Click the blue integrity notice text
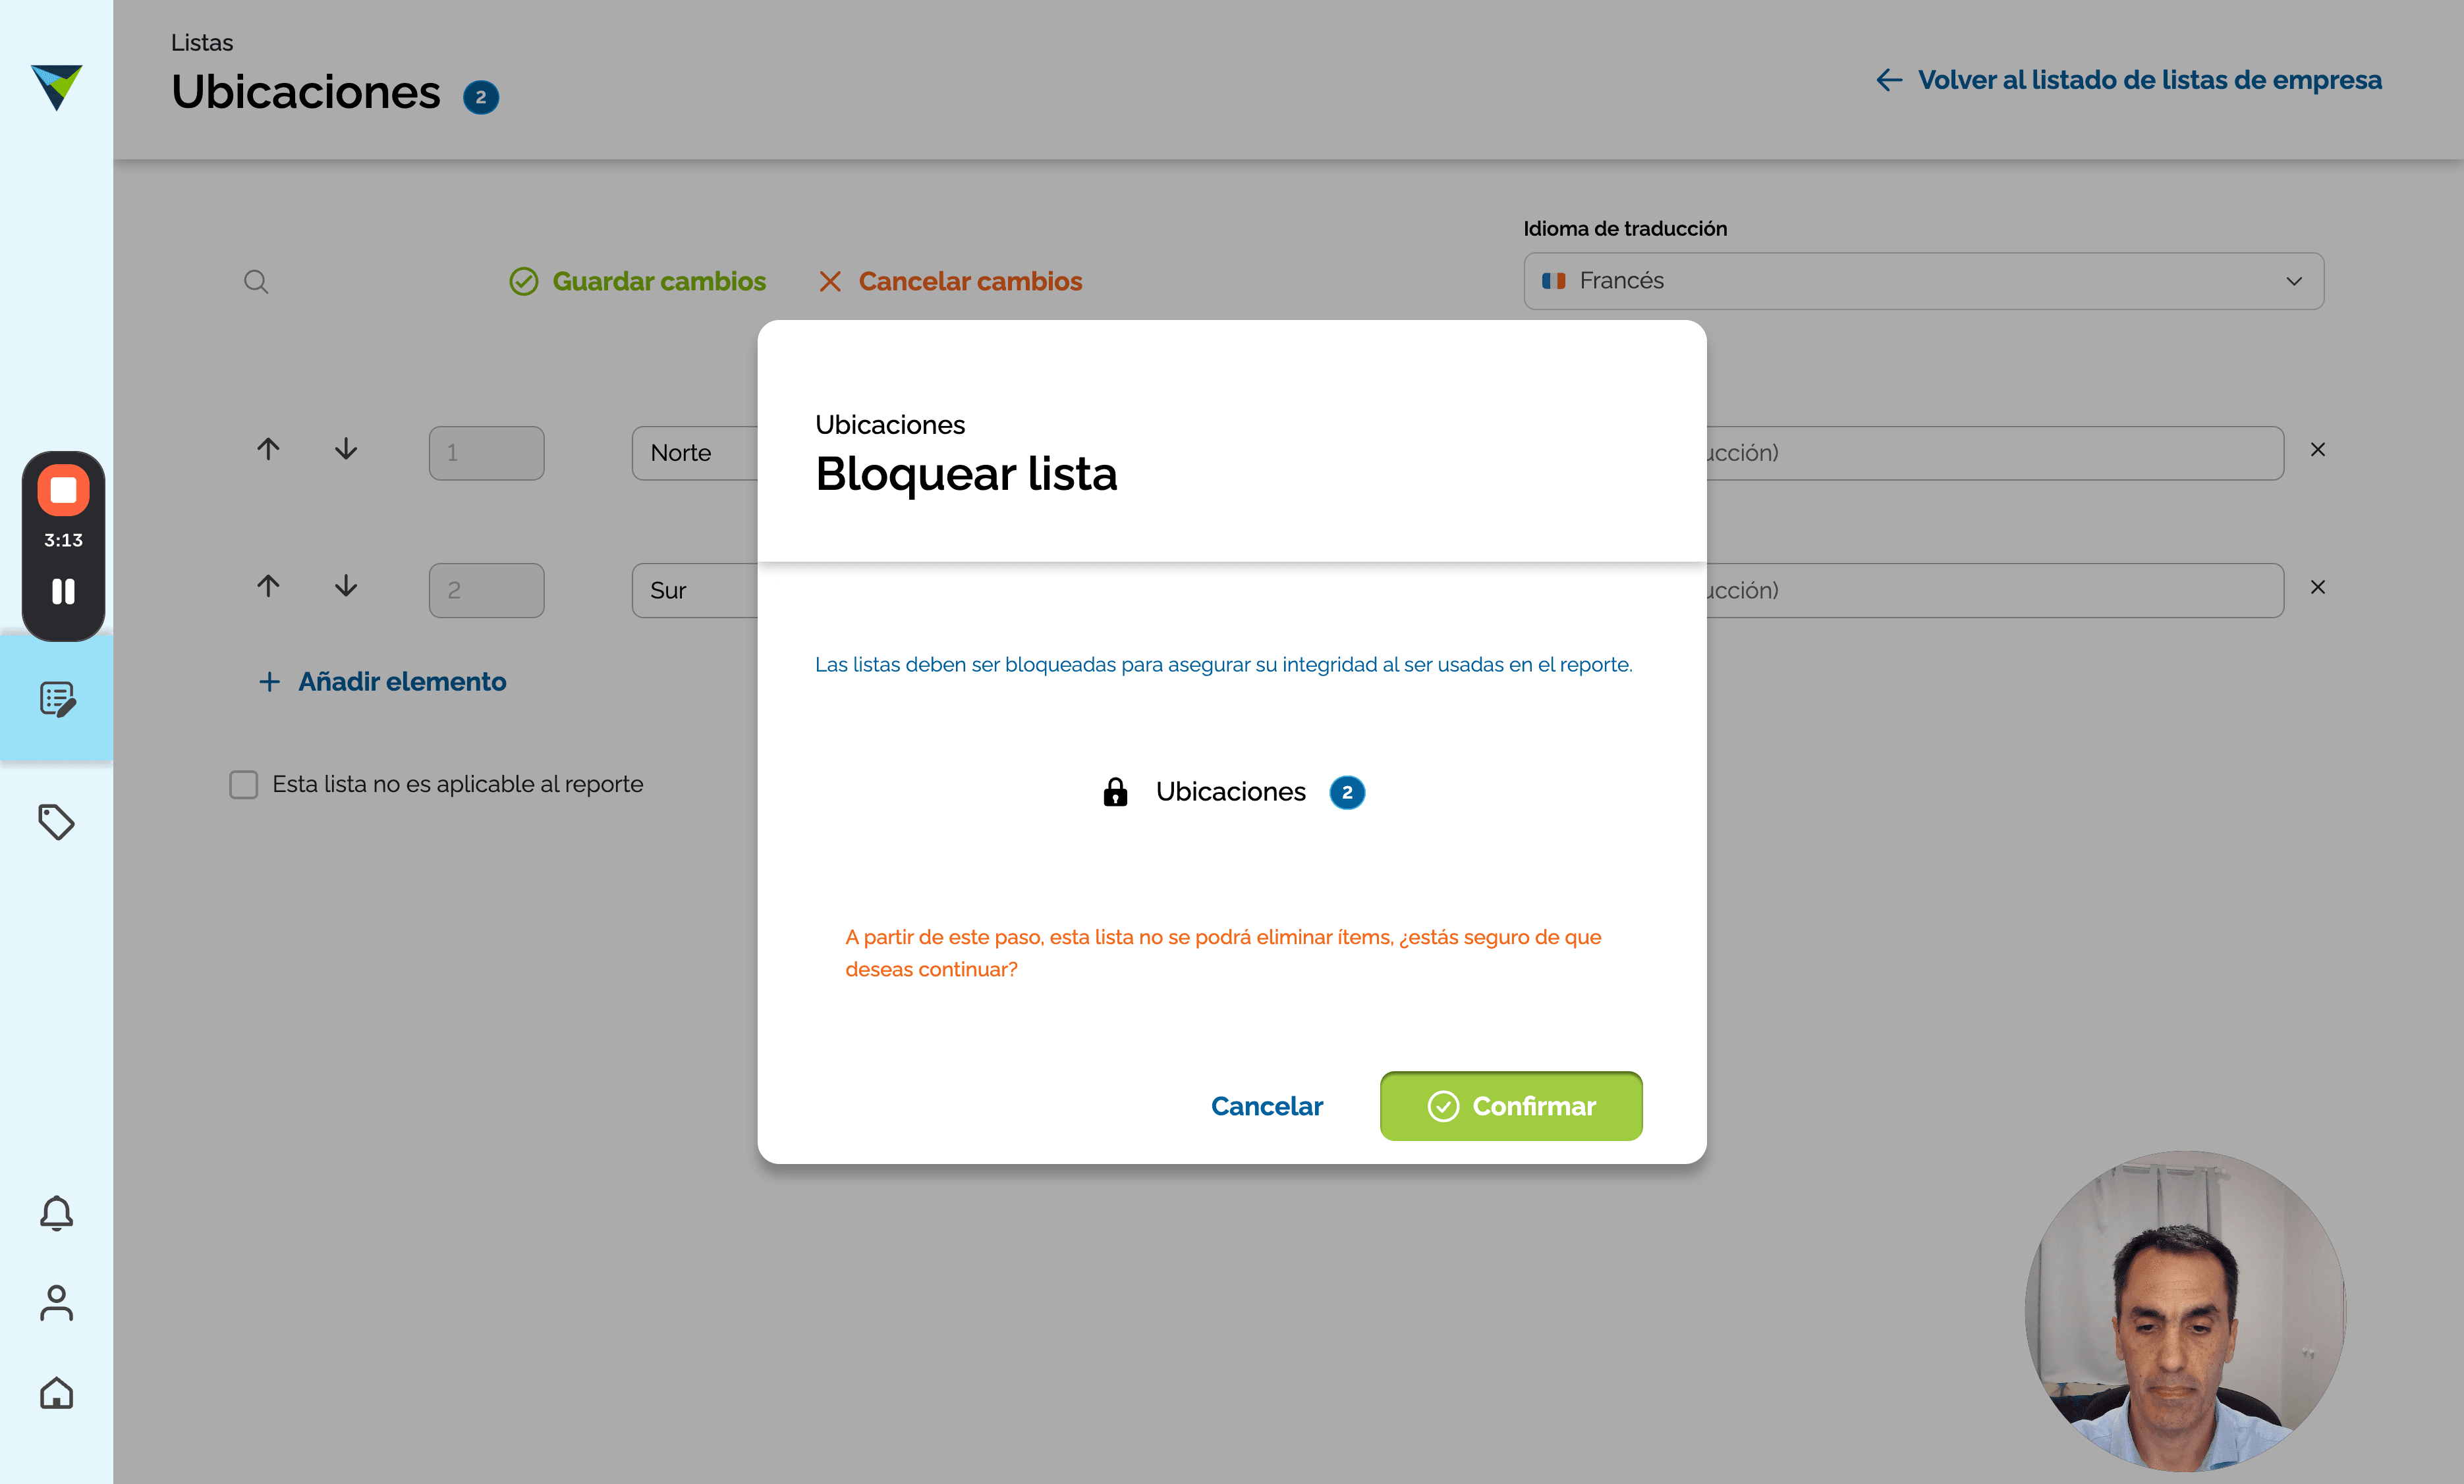Screen dimensions: 2464x1484 [x=1224, y=664]
